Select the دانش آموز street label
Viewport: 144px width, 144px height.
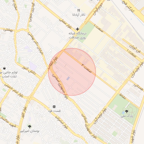[x=29, y=70]
